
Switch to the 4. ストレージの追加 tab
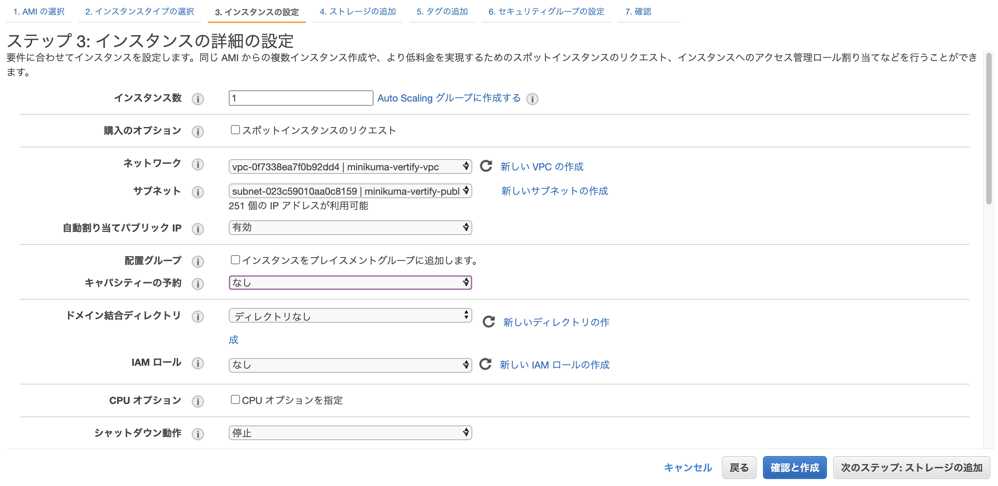pyautogui.click(x=357, y=11)
